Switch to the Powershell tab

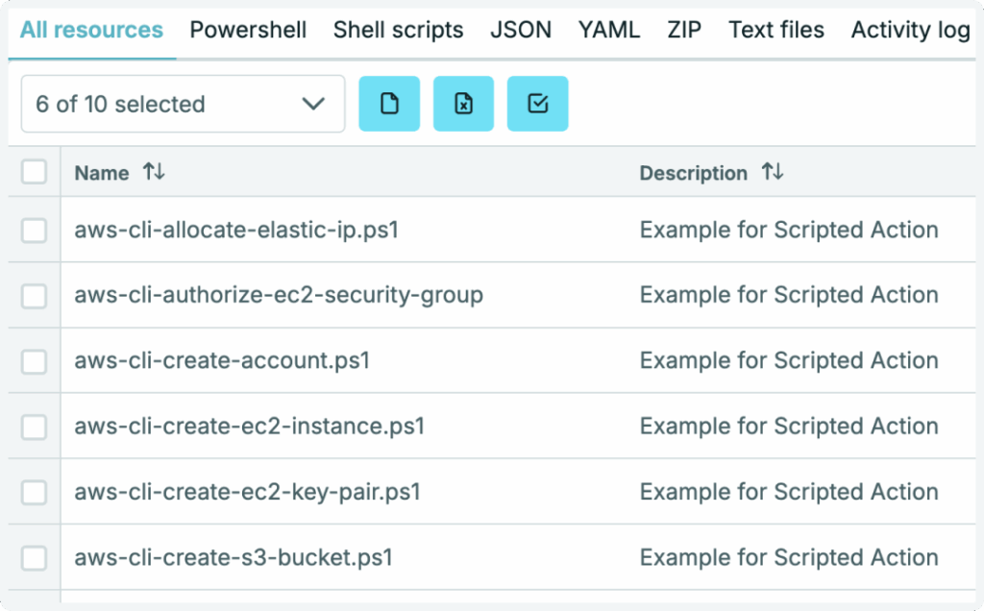click(x=248, y=30)
